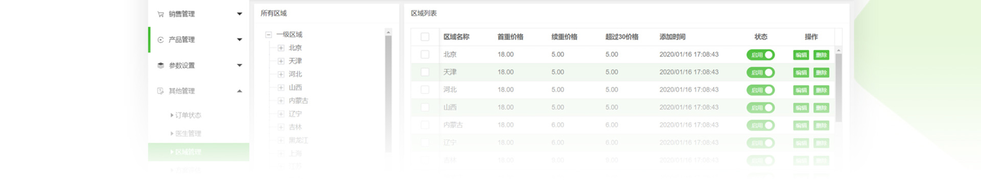This screenshot has width=981, height=192.
Task: Check the 北京 row checkbox
Action: pos(425,54)
